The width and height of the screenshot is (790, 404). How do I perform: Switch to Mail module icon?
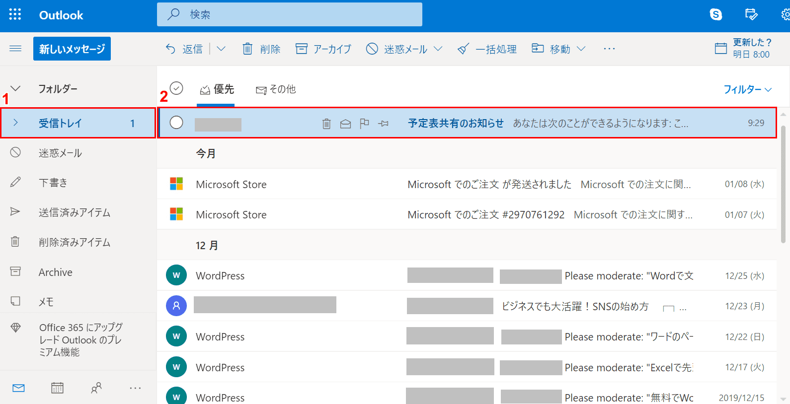pyautogui.click(x=19, y=388)
